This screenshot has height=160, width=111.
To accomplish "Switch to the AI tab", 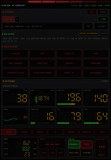I will click(55, 132).
